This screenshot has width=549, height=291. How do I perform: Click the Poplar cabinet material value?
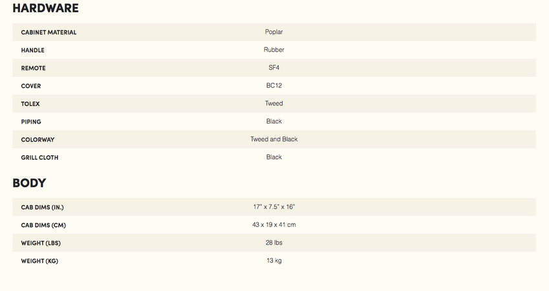click(x=274, y=32)
